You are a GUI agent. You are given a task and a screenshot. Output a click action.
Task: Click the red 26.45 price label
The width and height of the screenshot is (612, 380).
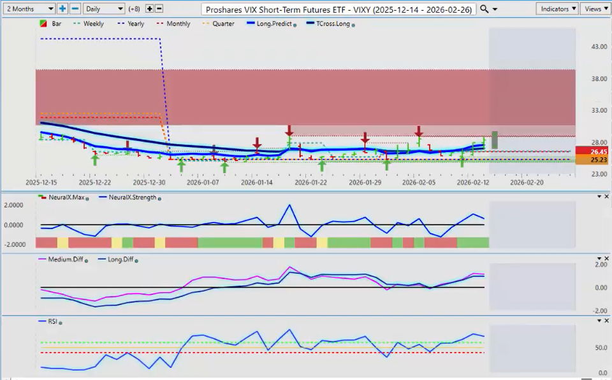point(594,151)
